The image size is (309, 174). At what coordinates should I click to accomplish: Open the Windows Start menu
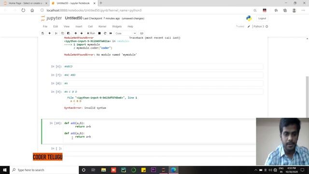coord(5,170)
